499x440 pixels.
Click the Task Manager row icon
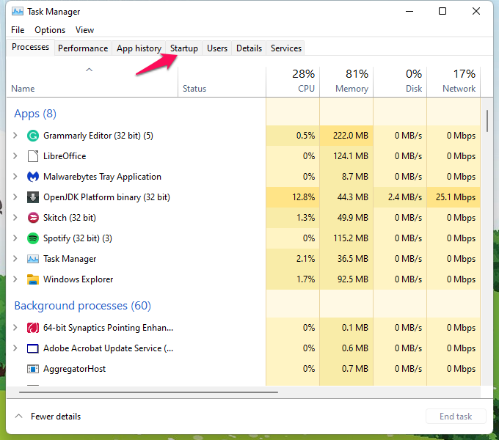click(33, 259)
